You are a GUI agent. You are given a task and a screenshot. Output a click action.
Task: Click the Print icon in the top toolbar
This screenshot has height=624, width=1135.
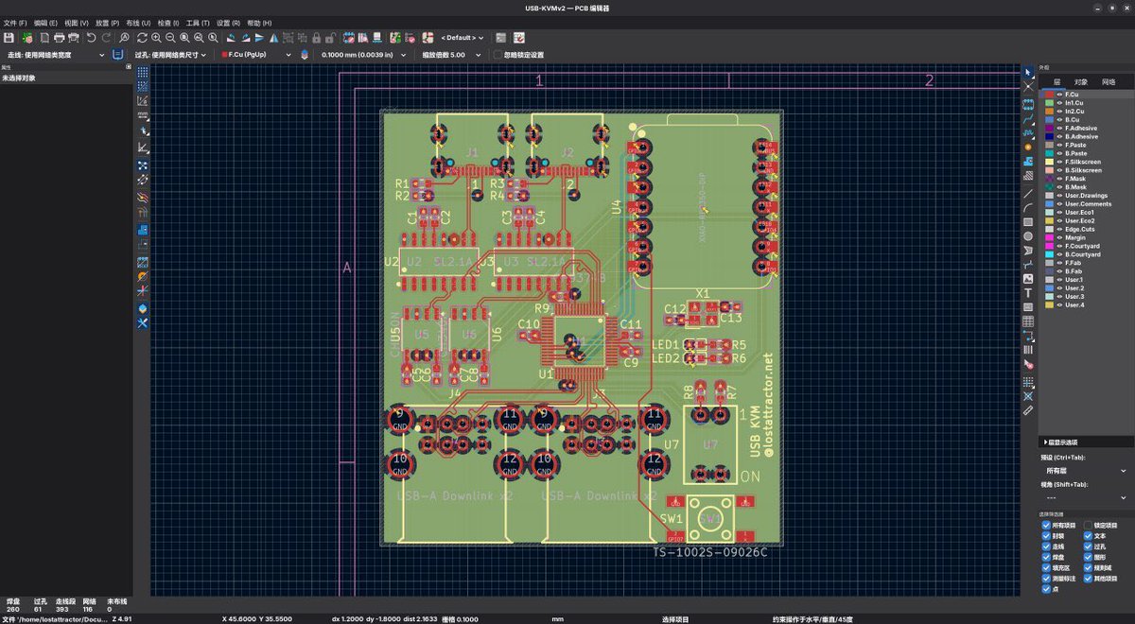(59, 38)
